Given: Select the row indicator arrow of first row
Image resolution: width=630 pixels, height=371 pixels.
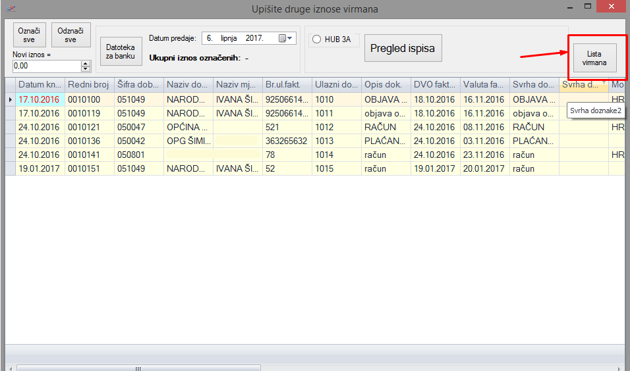Looking at the screenshot, I should 10,99.
